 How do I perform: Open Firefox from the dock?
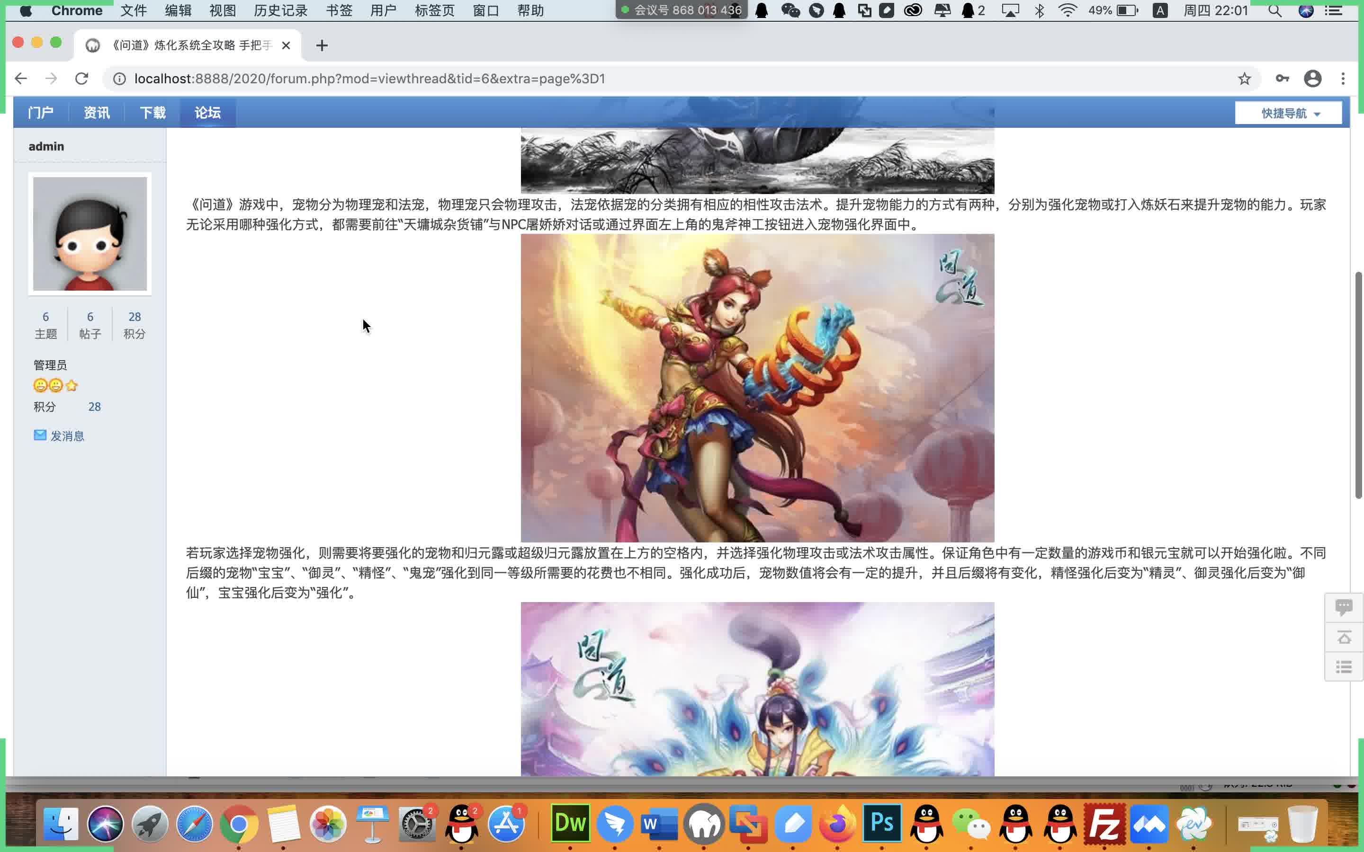coord(837,824)
